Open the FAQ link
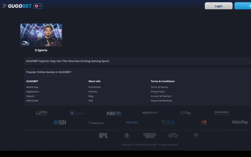 tap(91, 100)
